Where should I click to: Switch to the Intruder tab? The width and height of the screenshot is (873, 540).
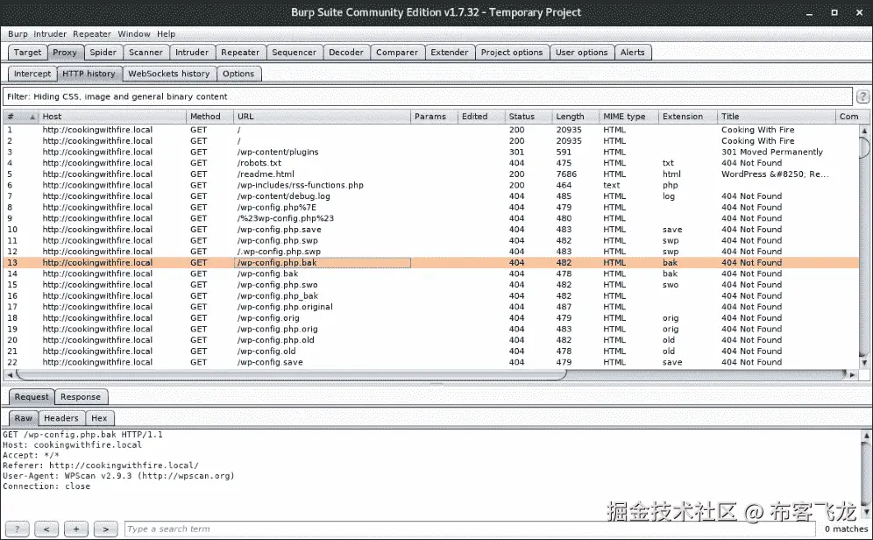click(x=192, y=52)
